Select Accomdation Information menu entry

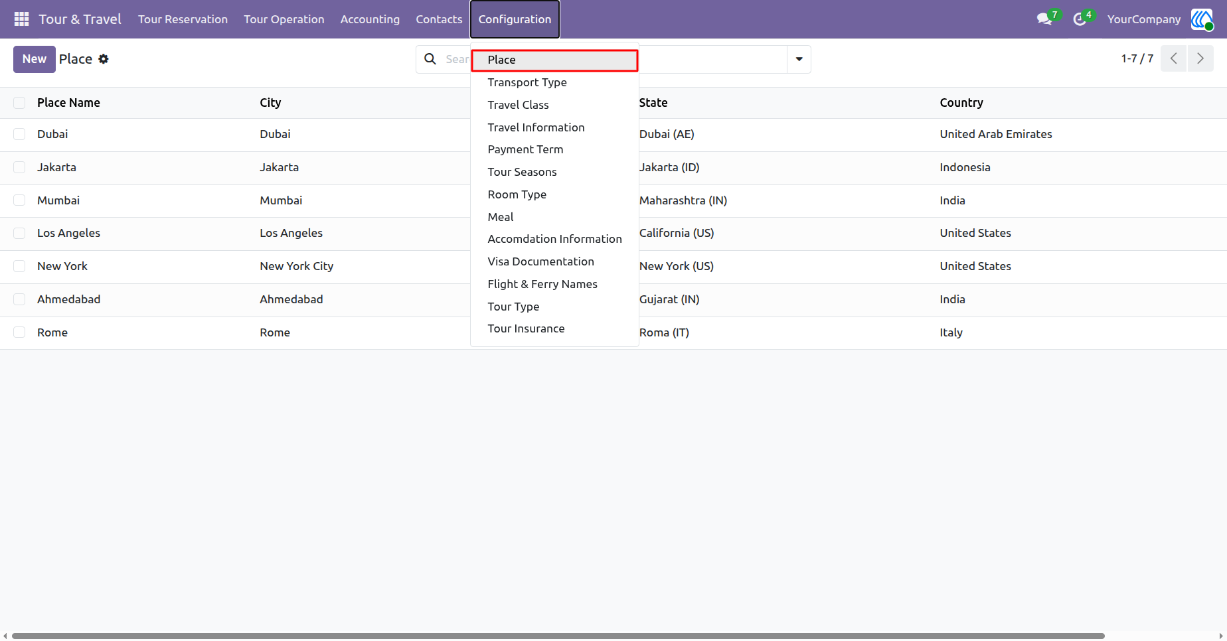click(x=554, y=239)
